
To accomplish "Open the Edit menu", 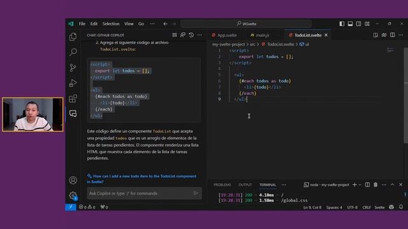I will (x=94, y=24).
